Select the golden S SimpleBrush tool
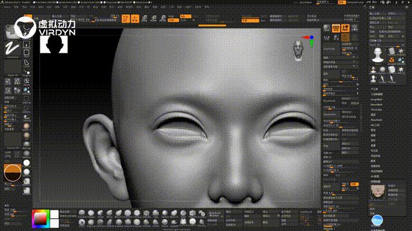This screenshot has width=412, height=231. (x=391, y=60)
